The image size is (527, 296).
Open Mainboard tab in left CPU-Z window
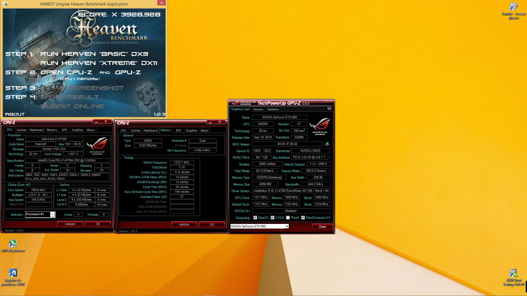[x=37, y=130]
